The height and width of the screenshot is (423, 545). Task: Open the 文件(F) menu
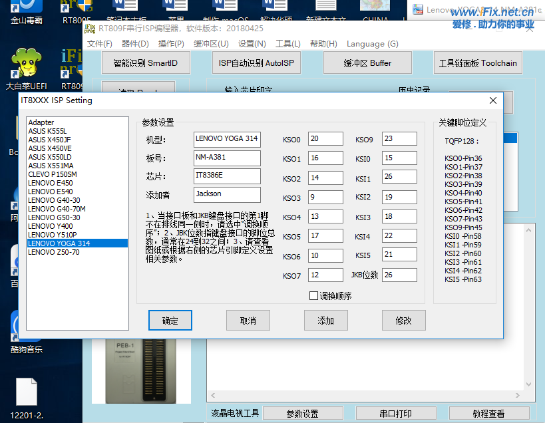[x=101, y=43]
